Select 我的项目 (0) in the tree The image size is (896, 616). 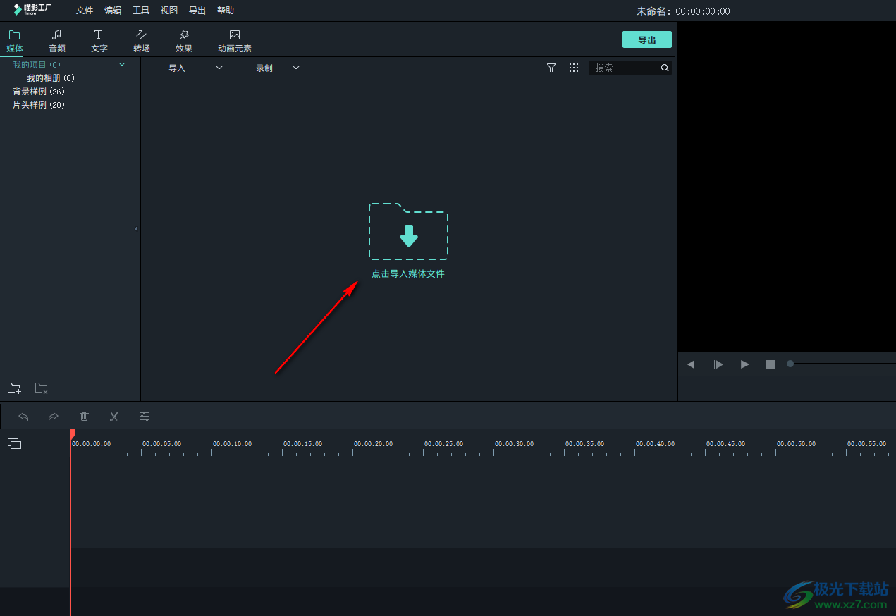(x=37, y=65)
